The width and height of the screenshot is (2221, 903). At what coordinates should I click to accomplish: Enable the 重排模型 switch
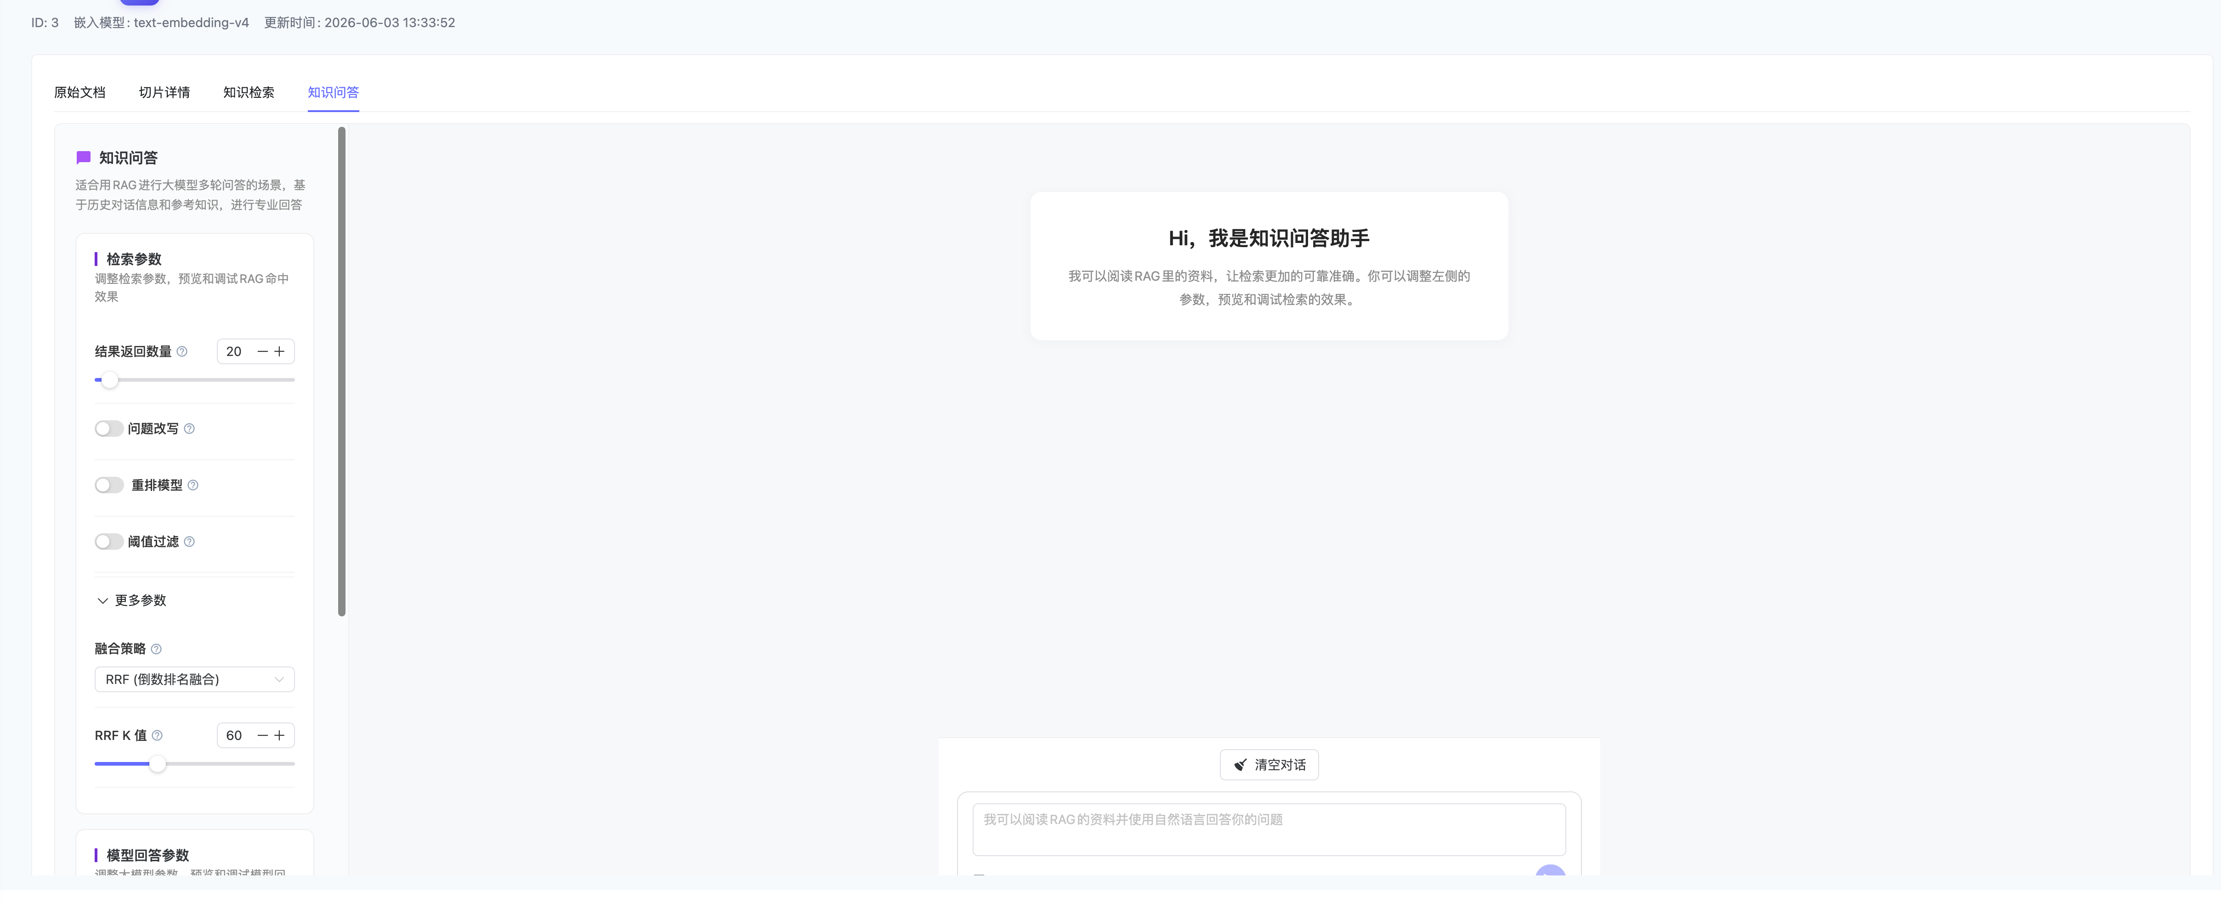pyautogui.click(x=108, y=485)
